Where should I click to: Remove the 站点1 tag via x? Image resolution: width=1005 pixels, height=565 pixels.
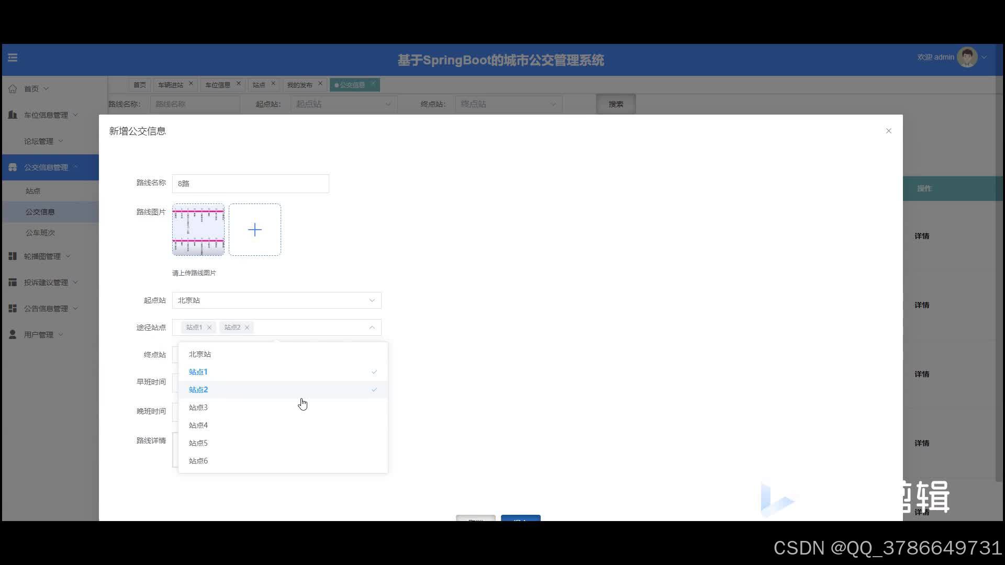tap(209, 327)
